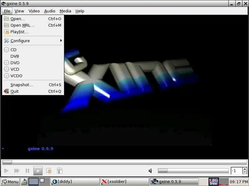Click the Pause button
249x186 pixels.
click(27, 171)
